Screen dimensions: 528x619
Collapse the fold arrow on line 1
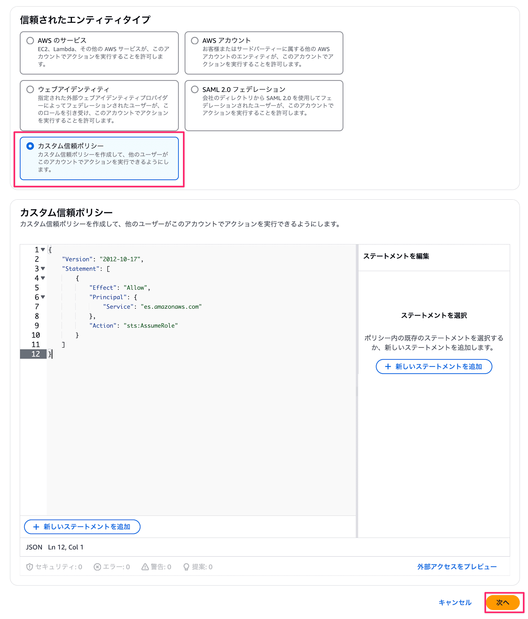43,249
